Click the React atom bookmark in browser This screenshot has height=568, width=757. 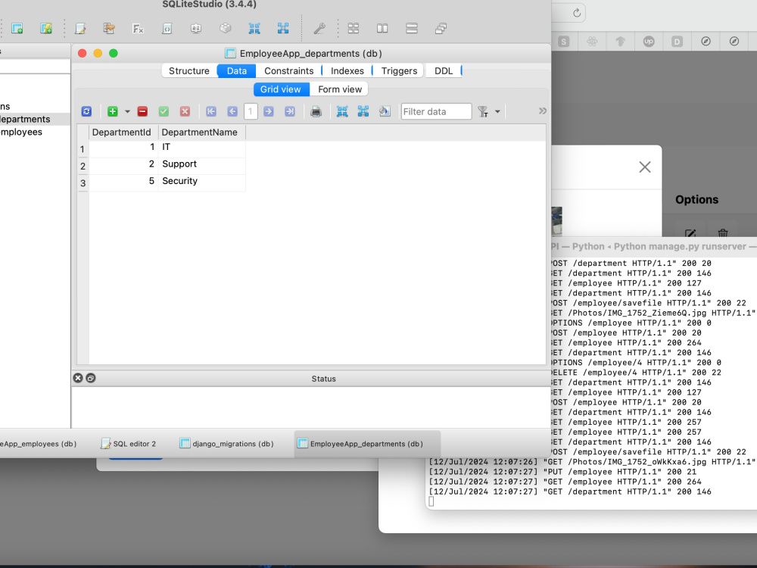tap(592, 42)
